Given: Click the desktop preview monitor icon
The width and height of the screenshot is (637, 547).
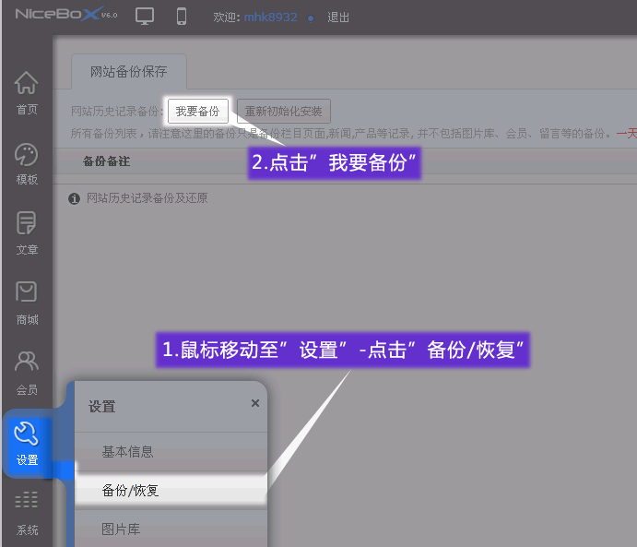Looking at the screenshot, I should [145, 17].
